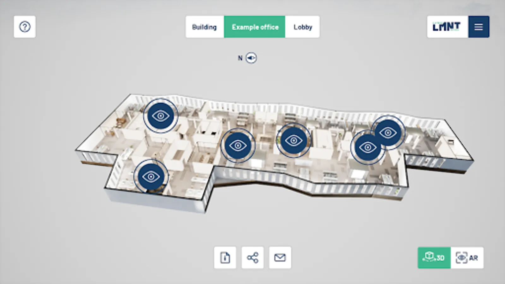Image resolution: width=505 pixels, height=284 pixels.
Task: Open the rightmost upper eye viewpoint marker
Action: click(x=388, y=133)
